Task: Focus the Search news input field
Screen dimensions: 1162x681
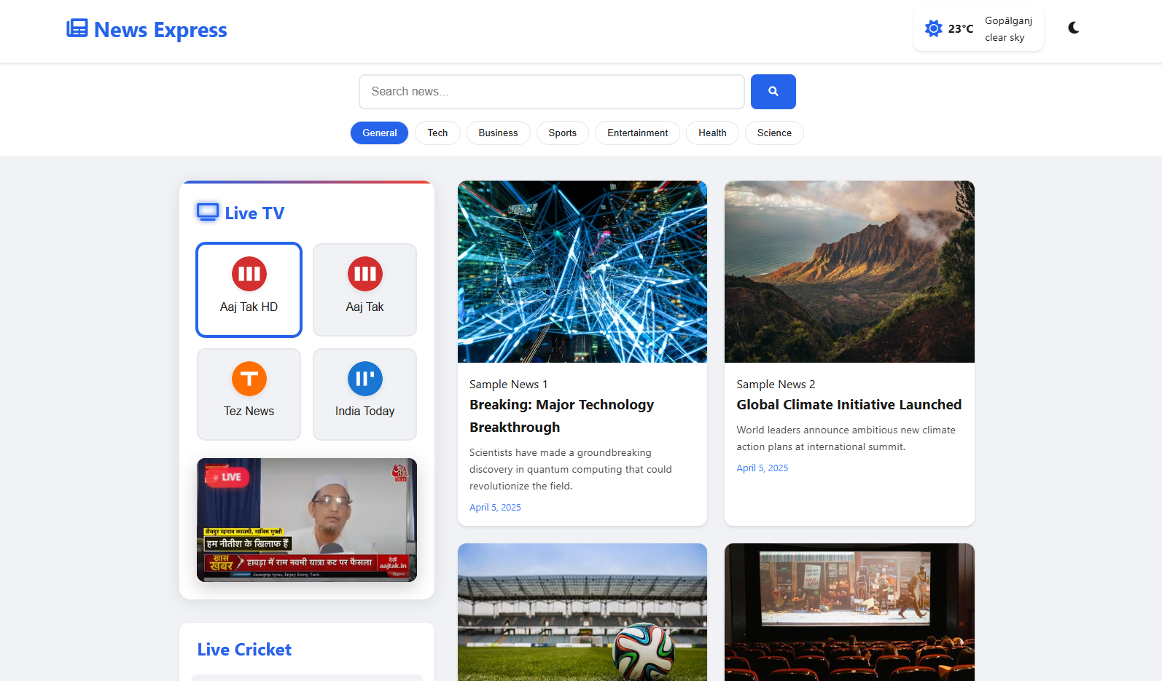Action: [x=551, y=92]
